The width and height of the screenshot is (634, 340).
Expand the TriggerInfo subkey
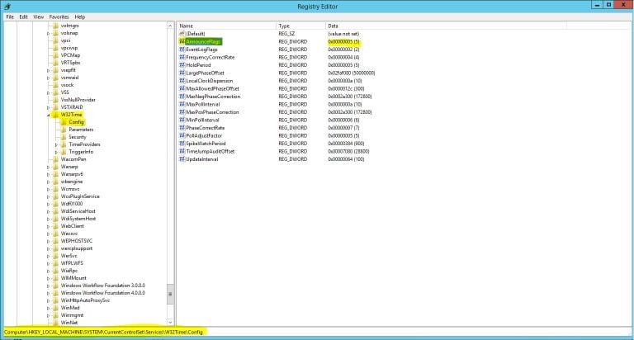(56, 152)
